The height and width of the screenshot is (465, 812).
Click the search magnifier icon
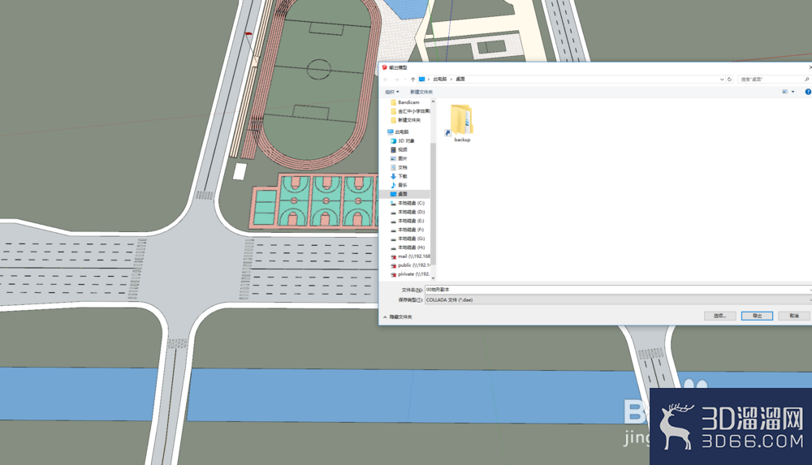tap(806, 80)
